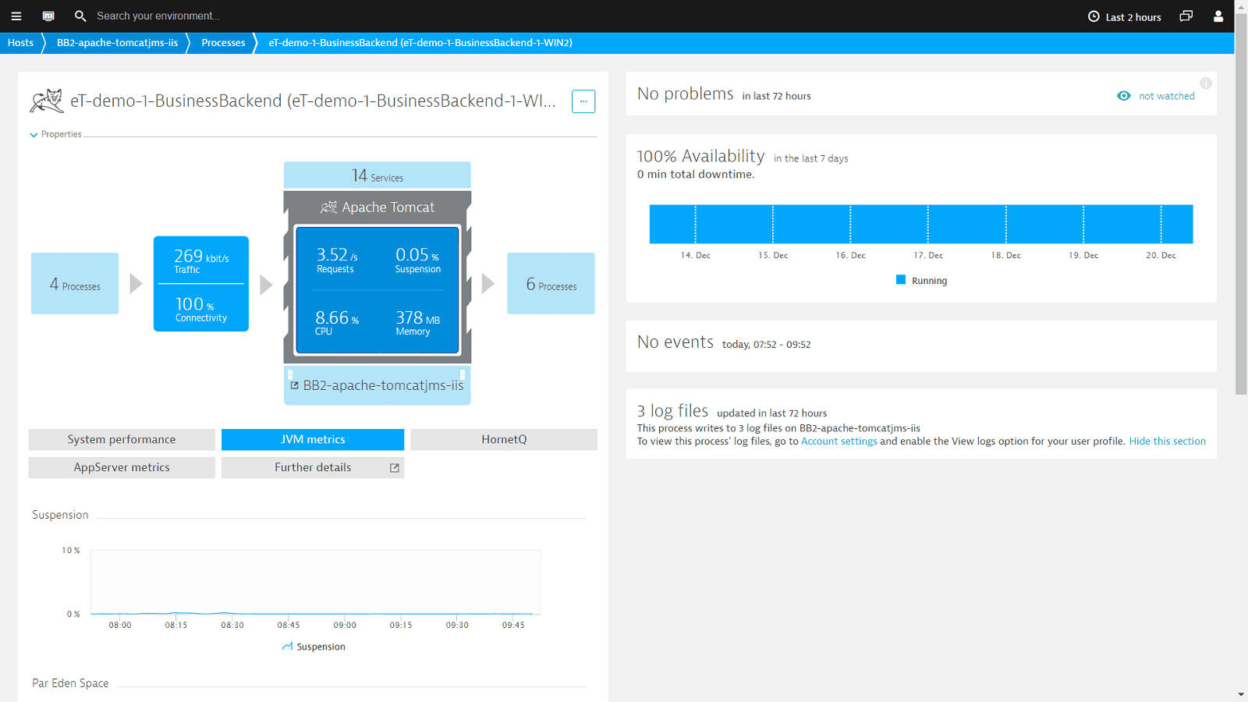Click the Further details external-link icon
The image size is (1248, 702).
pyautogui.click(x=395, y=468)
